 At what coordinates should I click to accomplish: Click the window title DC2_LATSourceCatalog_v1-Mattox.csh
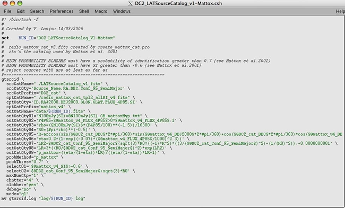click(178, 3)
